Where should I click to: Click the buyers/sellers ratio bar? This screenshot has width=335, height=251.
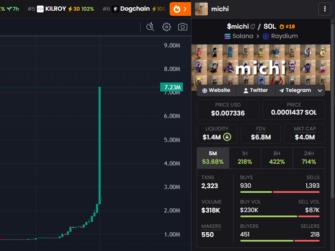pos(280,241)
